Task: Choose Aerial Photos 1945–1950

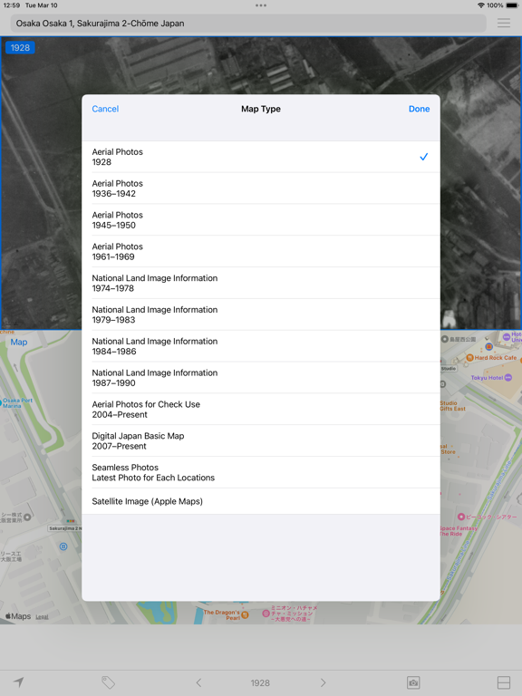Action: pos(261,220)
